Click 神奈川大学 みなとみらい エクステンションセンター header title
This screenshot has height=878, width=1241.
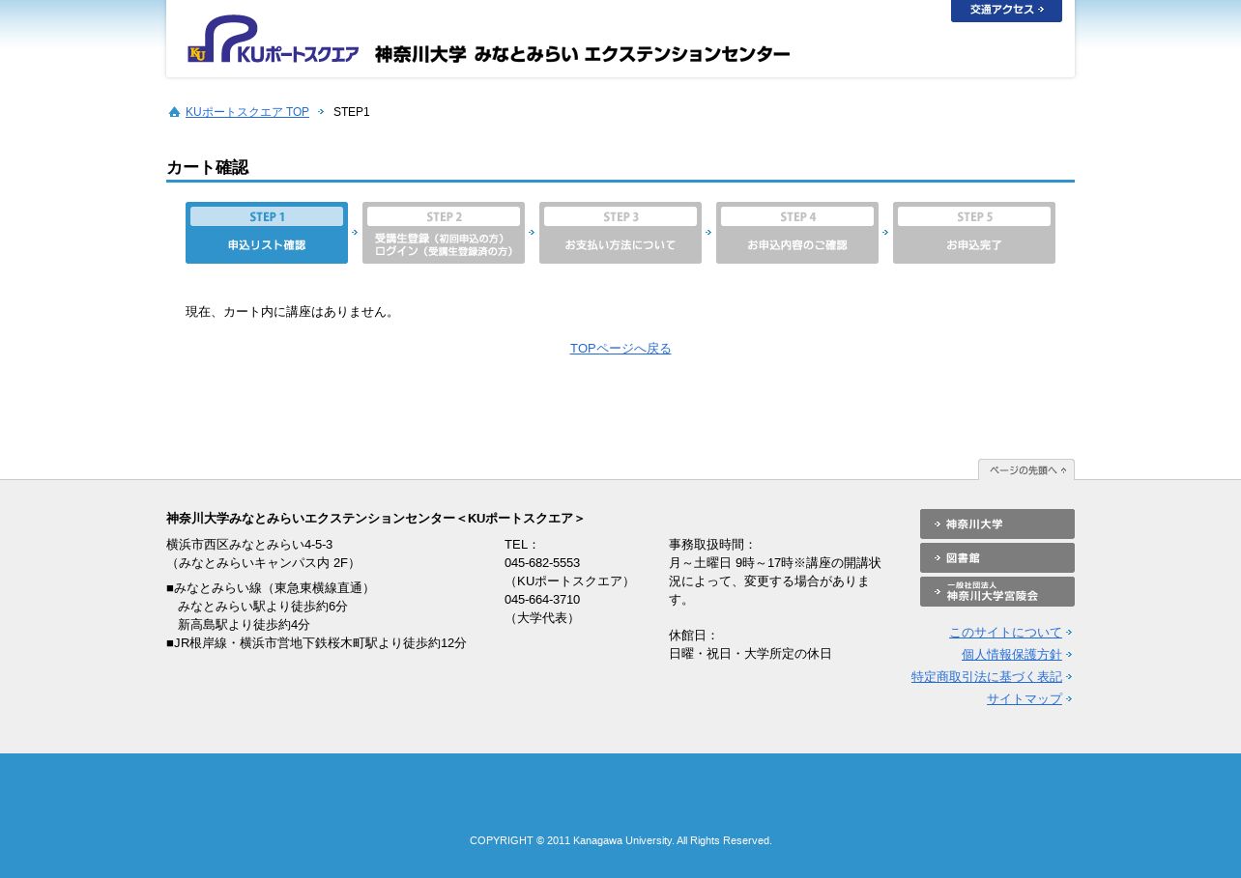click(582, 54)
